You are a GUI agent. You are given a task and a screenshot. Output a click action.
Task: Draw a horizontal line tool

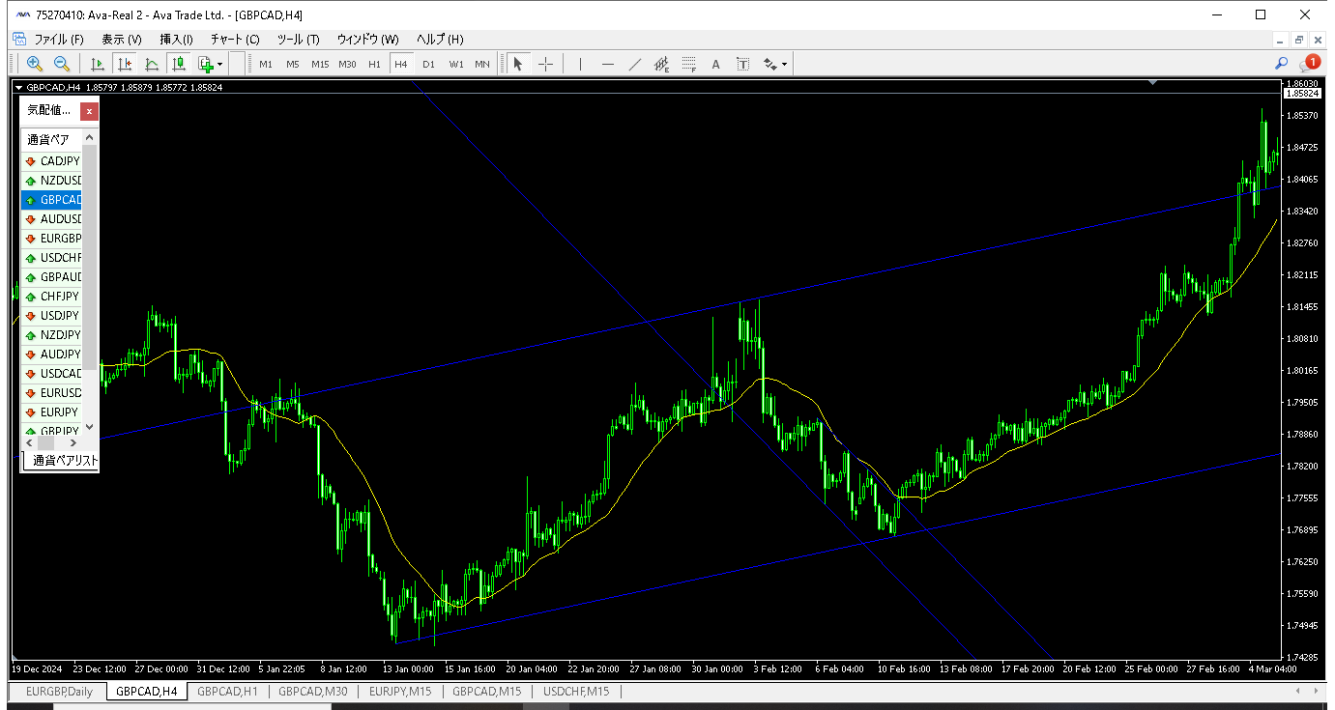607,64
